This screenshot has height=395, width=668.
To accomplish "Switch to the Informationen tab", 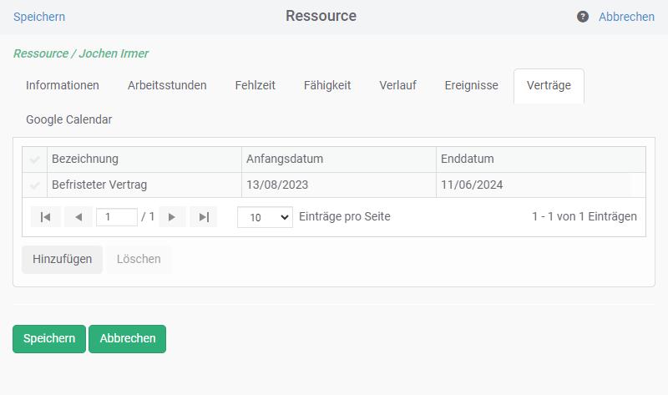I will (x=63, y=85).
